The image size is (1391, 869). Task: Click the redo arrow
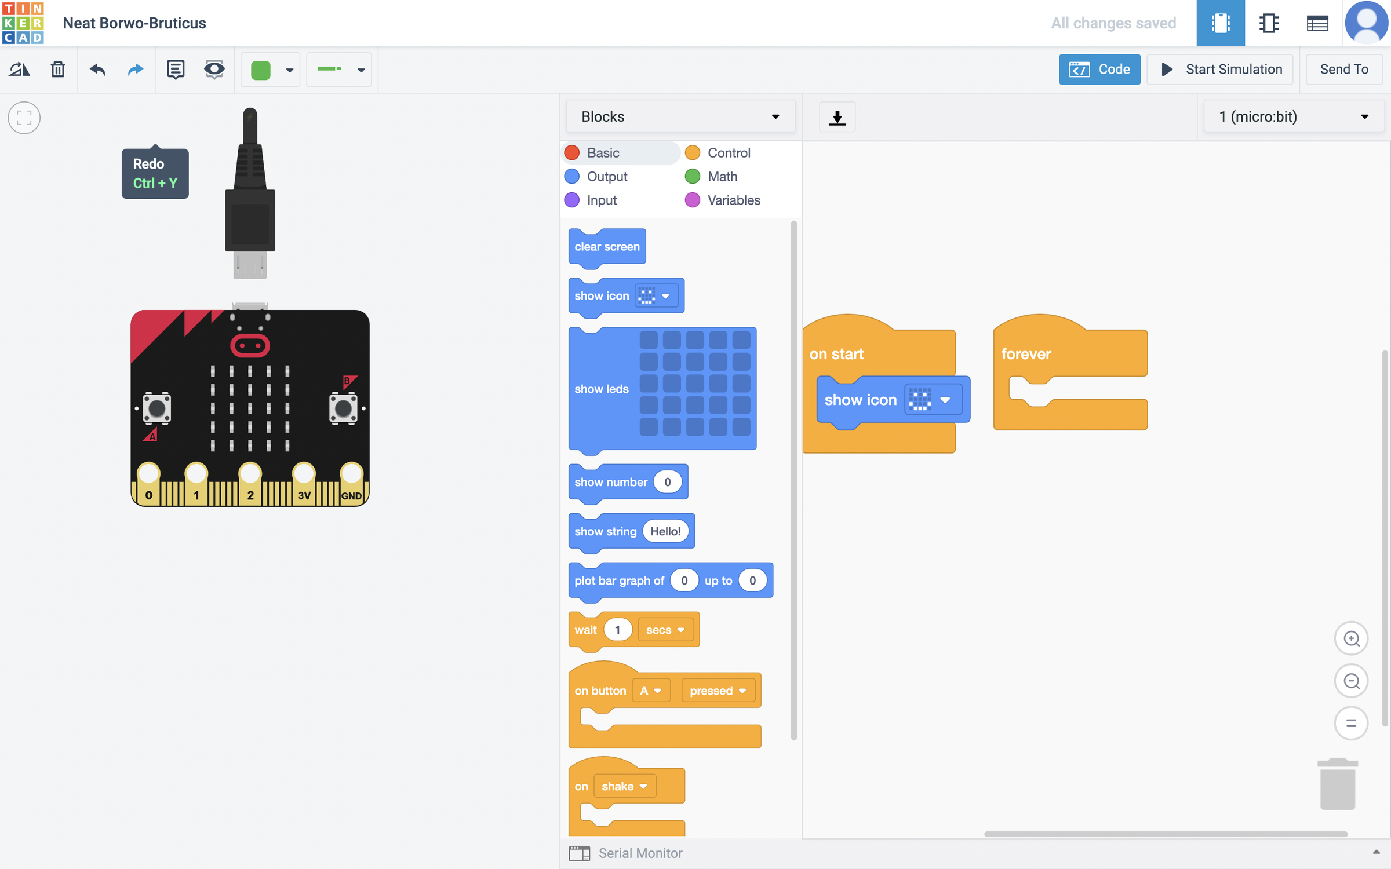pyautogui.click(x=135, y=69)
